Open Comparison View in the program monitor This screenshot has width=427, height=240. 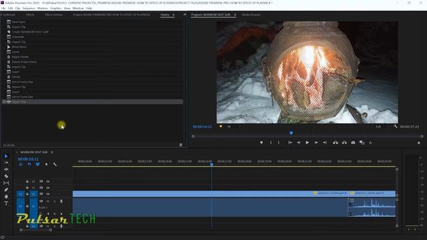point(362,143)
